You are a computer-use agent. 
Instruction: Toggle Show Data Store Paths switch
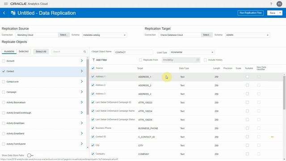click(30, 155)
